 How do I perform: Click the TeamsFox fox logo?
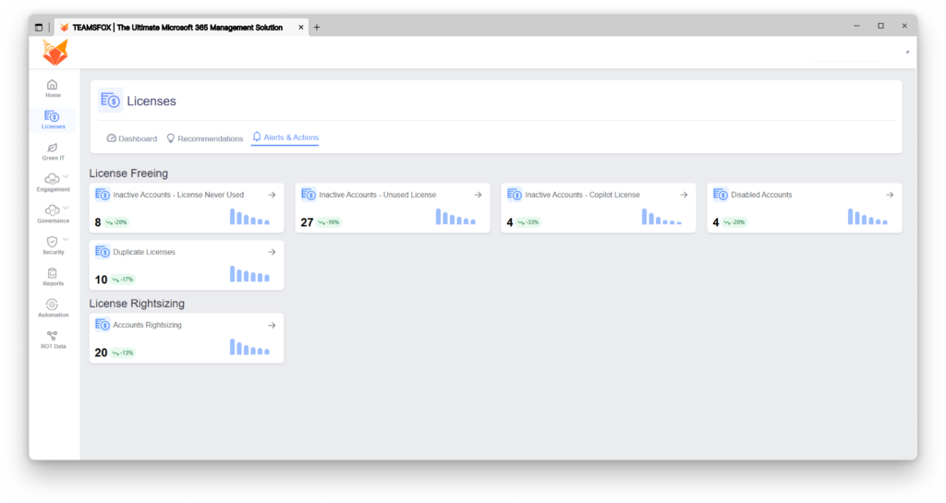55,53
